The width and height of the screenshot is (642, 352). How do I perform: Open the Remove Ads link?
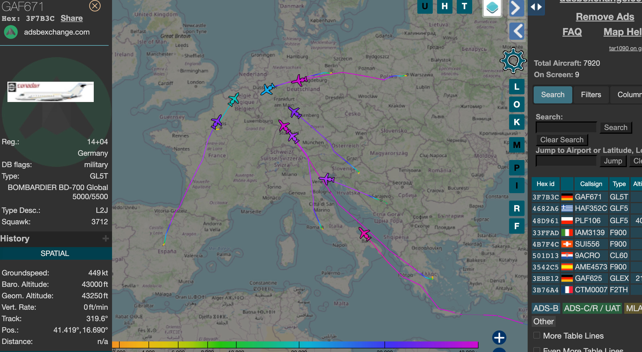(x=605, y=17)
